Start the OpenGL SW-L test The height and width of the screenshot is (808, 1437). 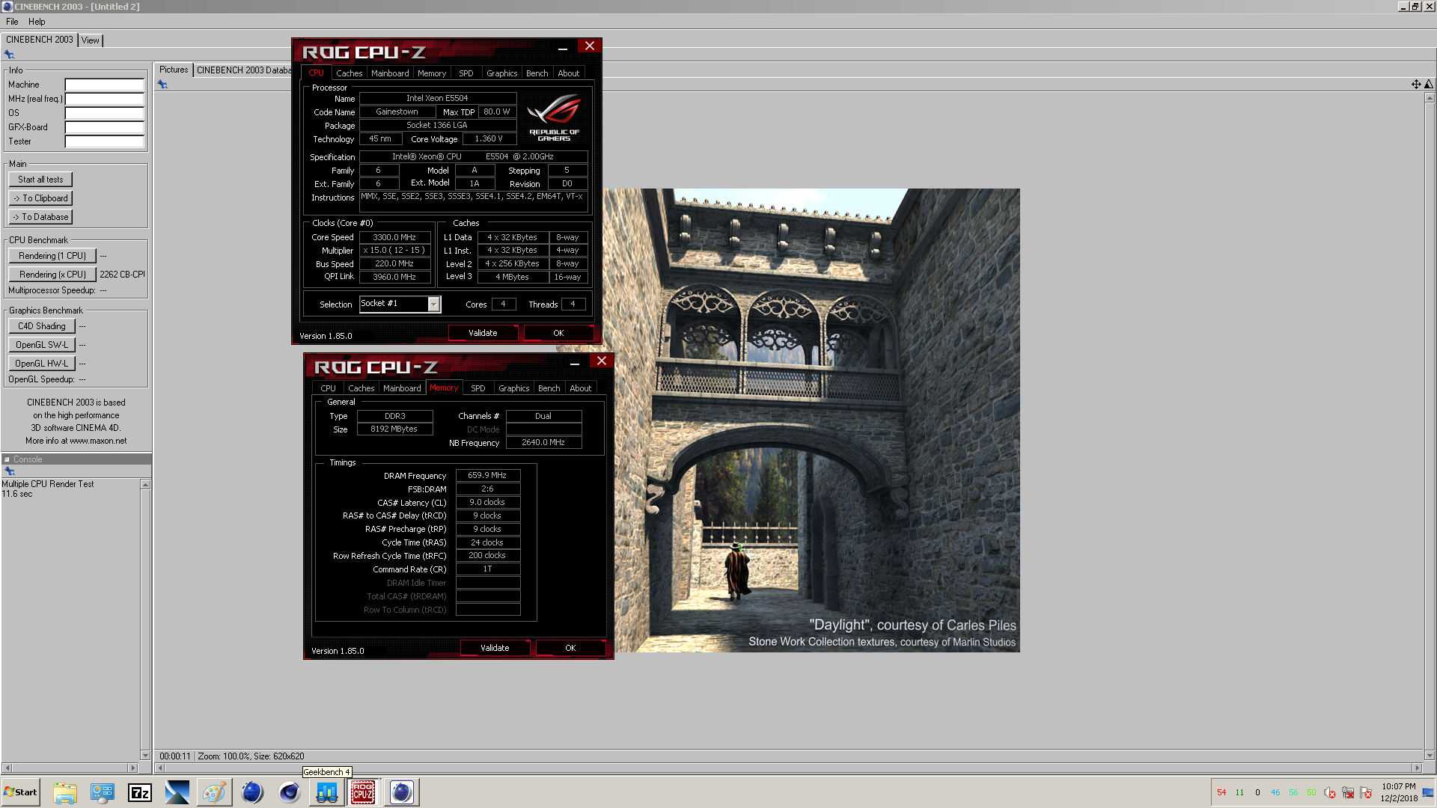(42, 345)
